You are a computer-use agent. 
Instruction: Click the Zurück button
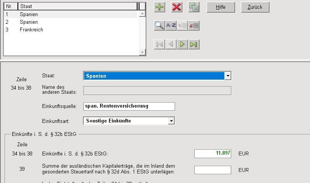(255, 7)
